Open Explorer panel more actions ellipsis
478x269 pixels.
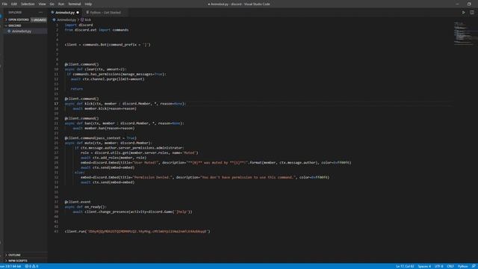click(x=40, y=13)
